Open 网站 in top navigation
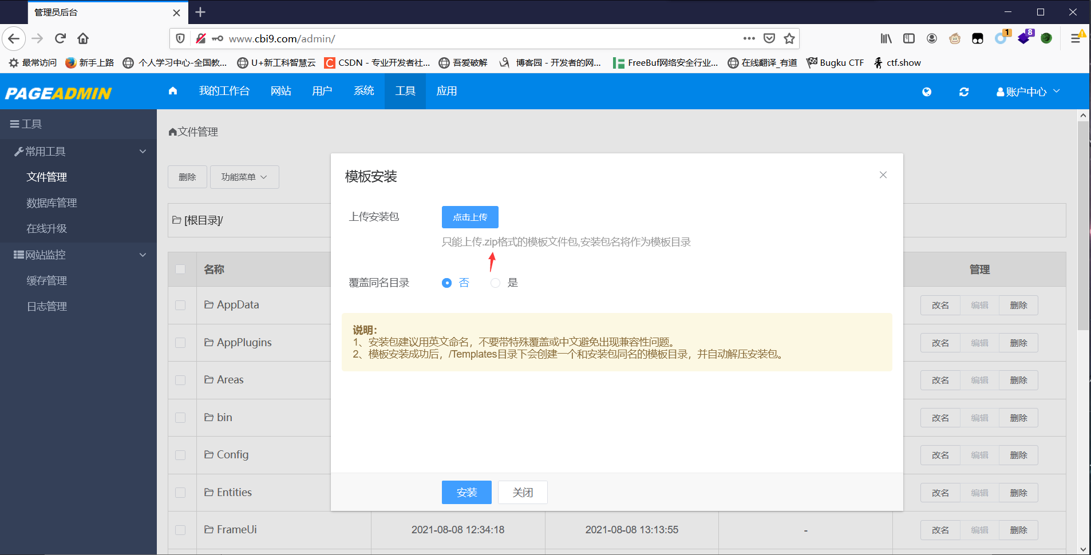Image resolution: width=1091 pixels, height=555 pixels. click(281, 91)
